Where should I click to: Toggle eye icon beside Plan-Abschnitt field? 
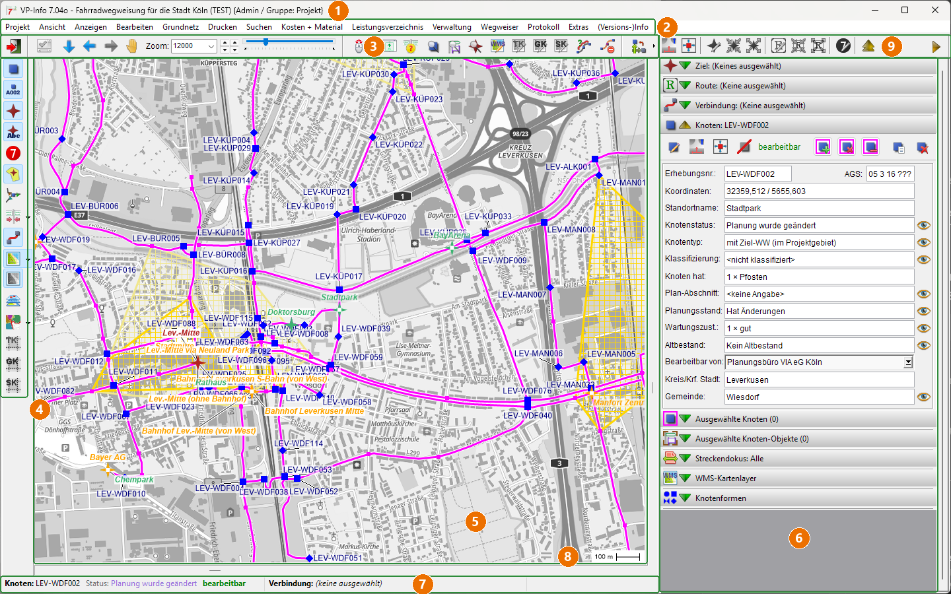click(923, 294)
